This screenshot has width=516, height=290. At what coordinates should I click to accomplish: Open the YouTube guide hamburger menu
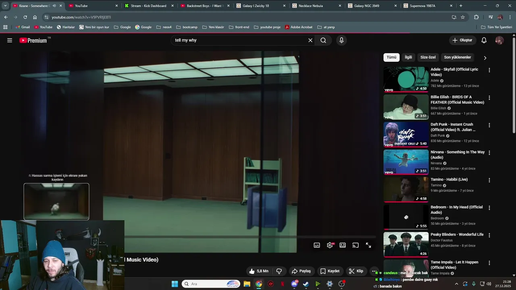(x=10, y=40)
